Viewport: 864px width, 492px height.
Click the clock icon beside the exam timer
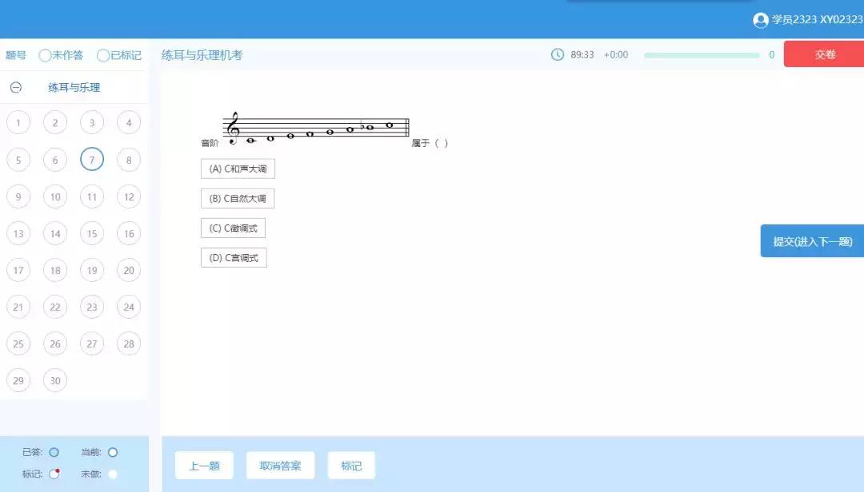pos(559,54)
